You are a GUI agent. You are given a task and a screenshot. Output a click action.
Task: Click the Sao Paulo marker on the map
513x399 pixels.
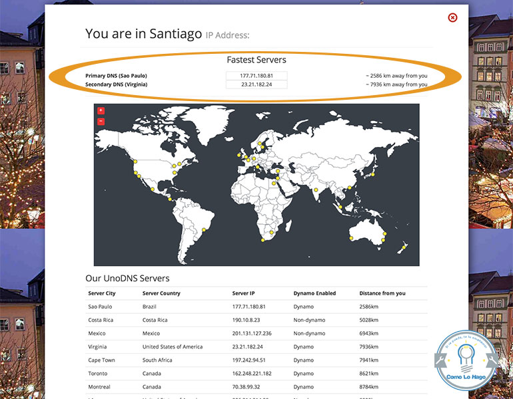[203, 230]
